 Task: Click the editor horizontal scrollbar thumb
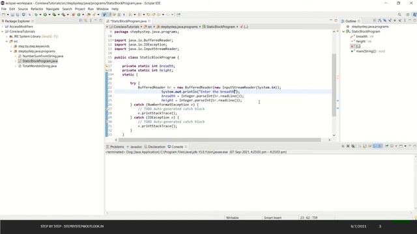[220, 140]
